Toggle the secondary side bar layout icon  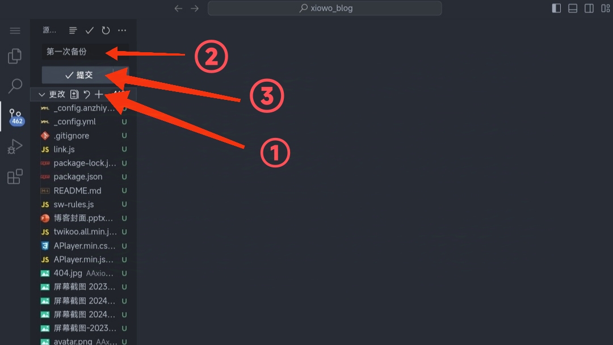tap(589, 8)
